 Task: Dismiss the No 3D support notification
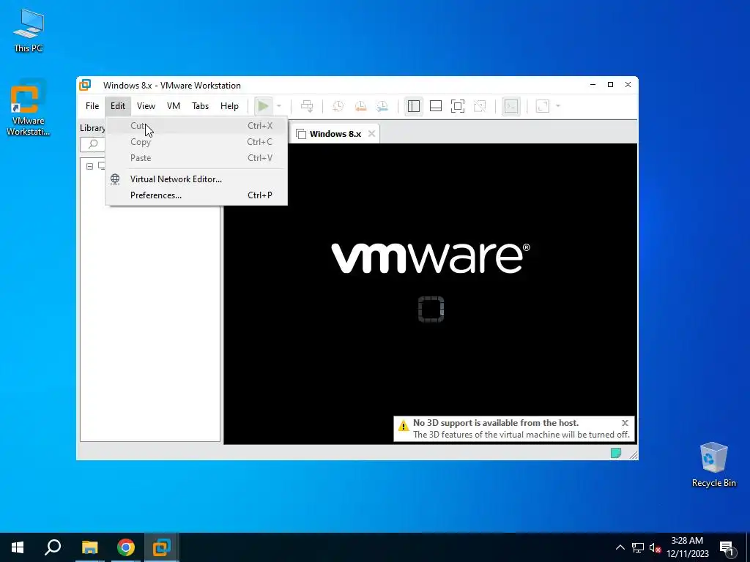point(625,423)
